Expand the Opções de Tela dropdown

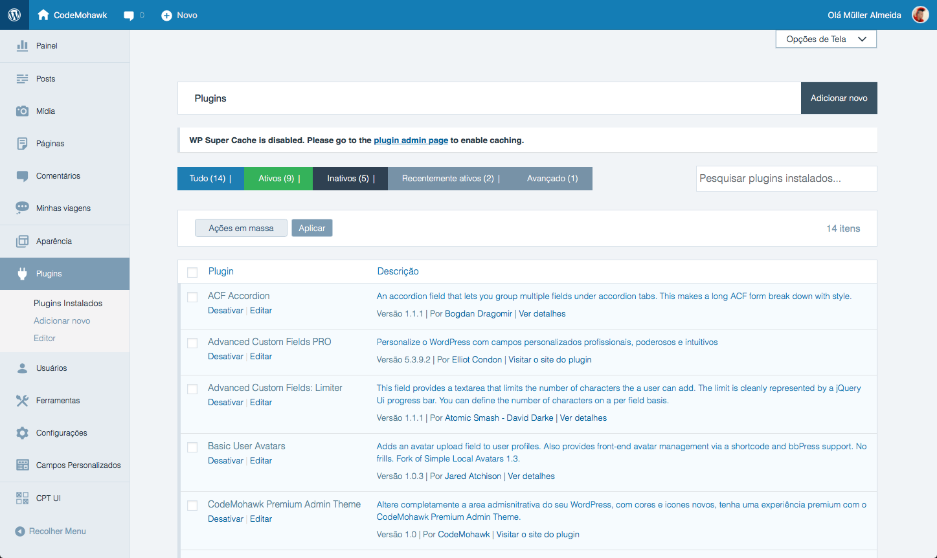(826, 39)
